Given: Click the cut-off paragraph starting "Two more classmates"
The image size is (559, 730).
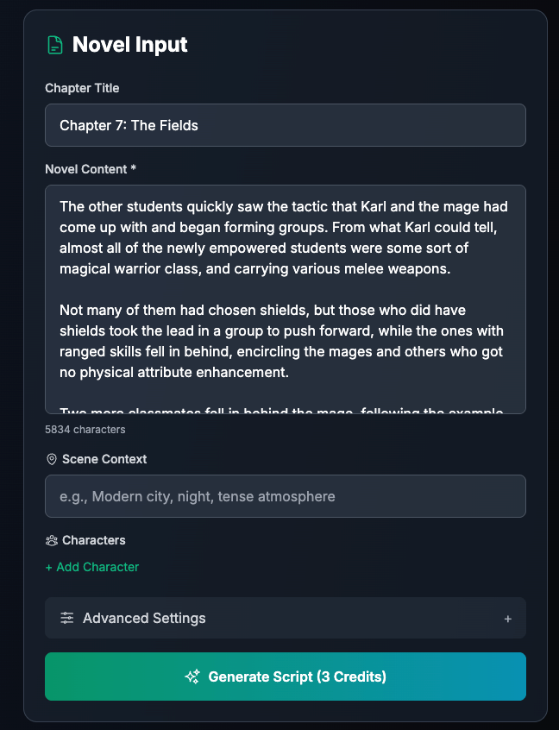Looking at the screenshot, I should (x=283, y=409).
